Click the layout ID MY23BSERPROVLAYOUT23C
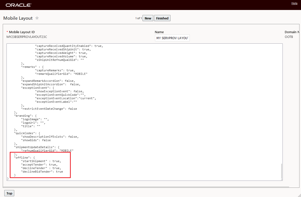 (x=27, y=37)
